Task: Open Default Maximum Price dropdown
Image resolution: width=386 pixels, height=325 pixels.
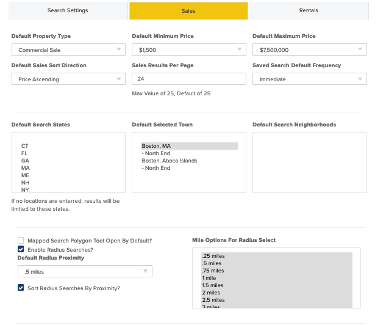Action: click(309, 49)
